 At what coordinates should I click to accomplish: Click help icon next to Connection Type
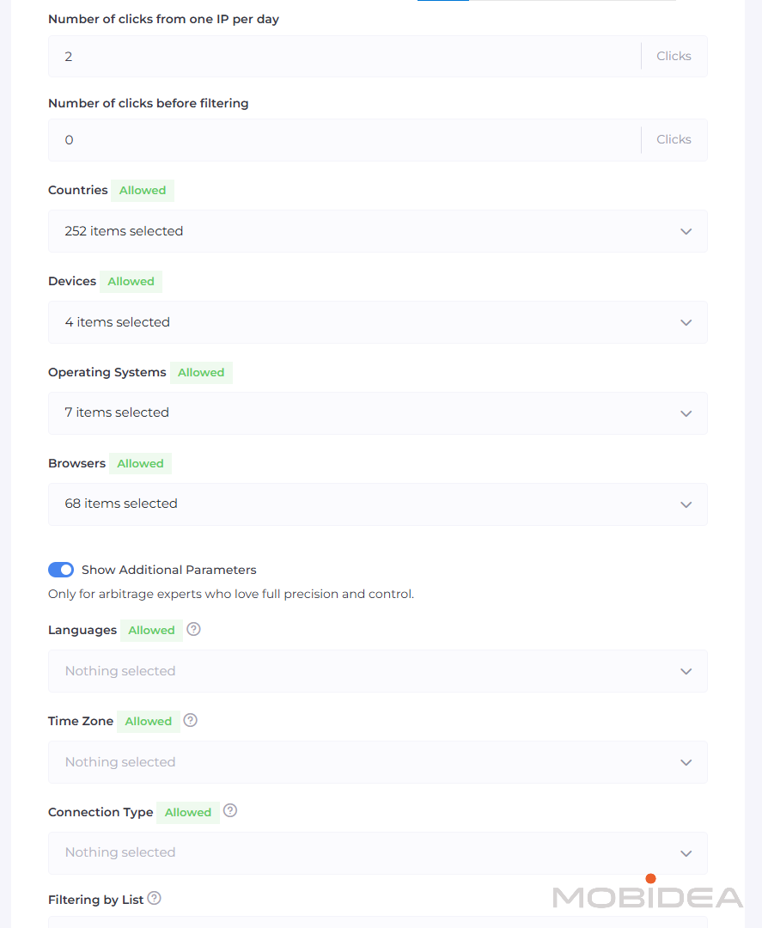pyautogui.click(x=230, y=811)
